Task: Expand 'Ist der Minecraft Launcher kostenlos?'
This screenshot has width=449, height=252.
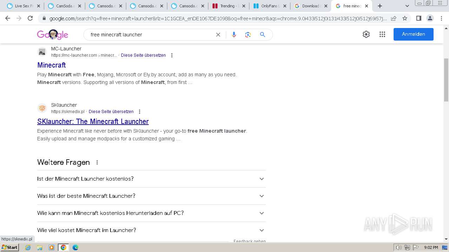Action: [x=152, y=179]
